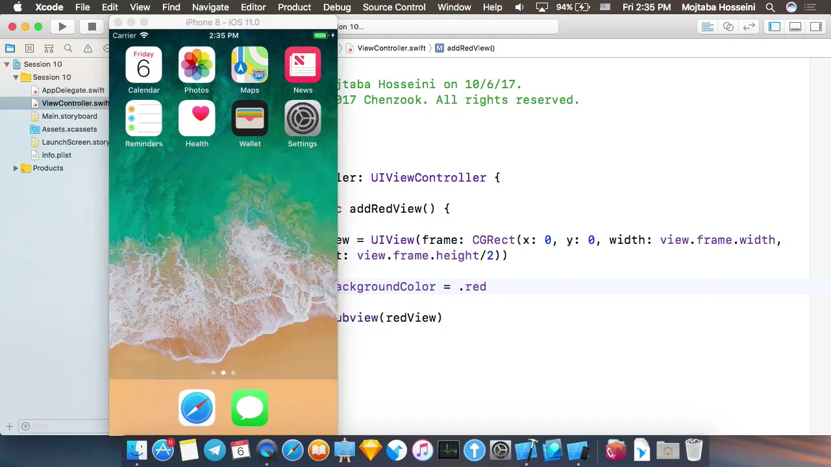Open the Source Control navigator
Image resolution: width=831 pixels, height=467 pixels.
pyautogui.click(x=29, y=49)
